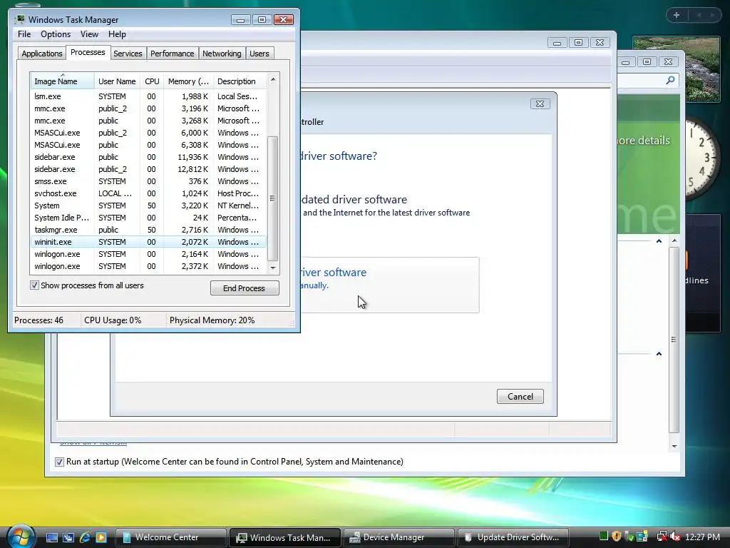Screen dimensions: 730x548
Task: Close the Update Driver Software dialog
Action: tap(540, 104)
